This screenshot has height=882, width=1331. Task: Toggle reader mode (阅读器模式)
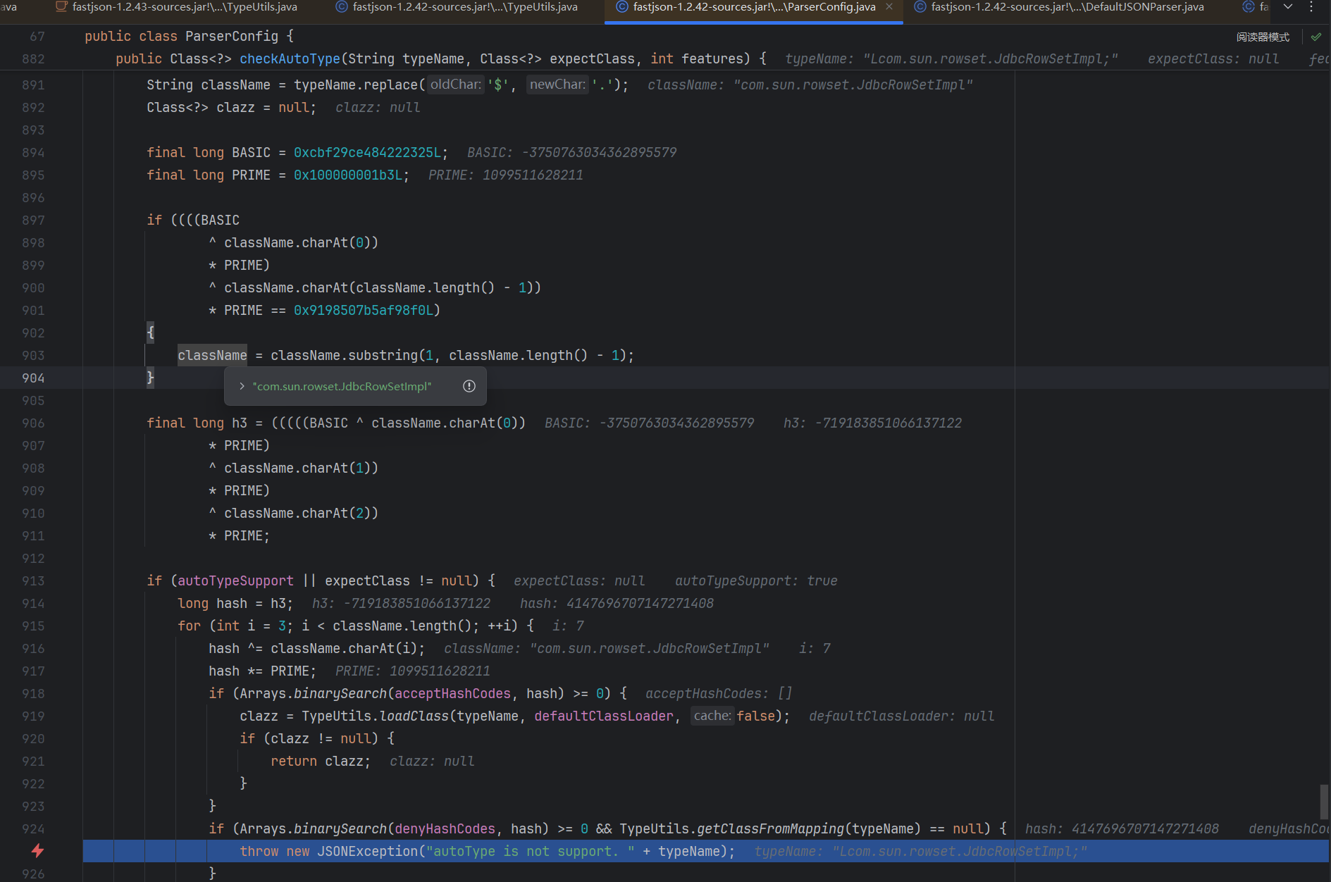pos(1263,37)
